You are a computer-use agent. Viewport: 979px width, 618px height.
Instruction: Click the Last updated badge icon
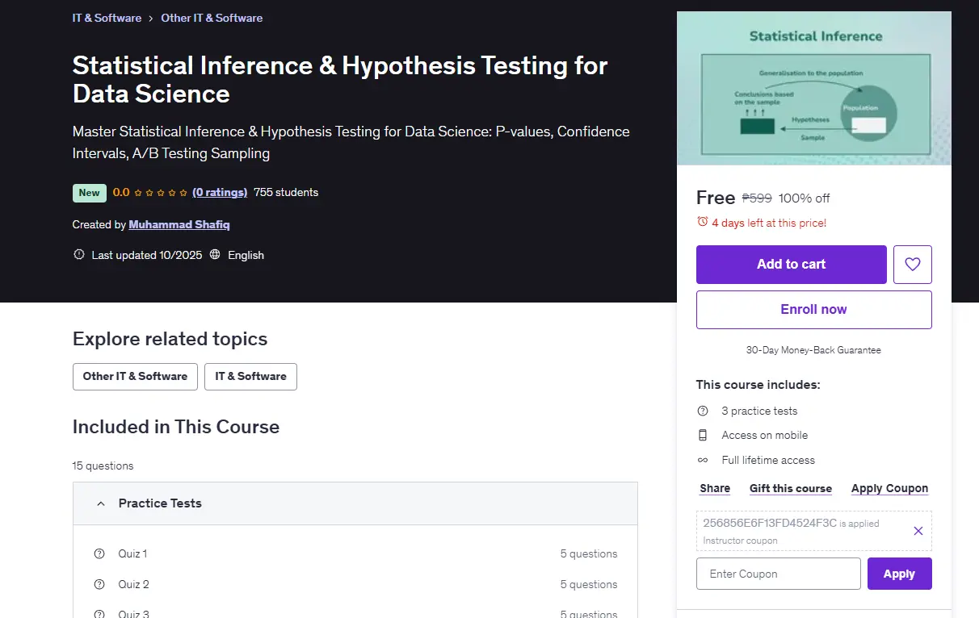[x=79, y=255]
